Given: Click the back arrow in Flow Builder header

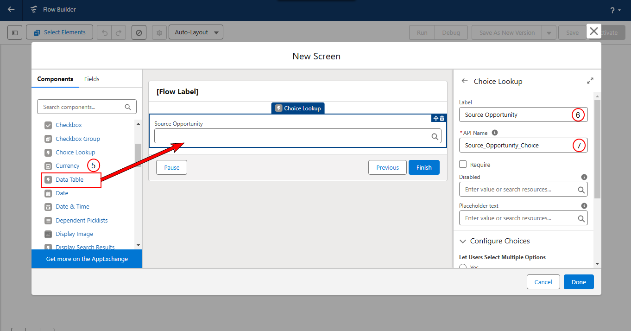Looking at the screenshot, I should [x=11, y=9].
